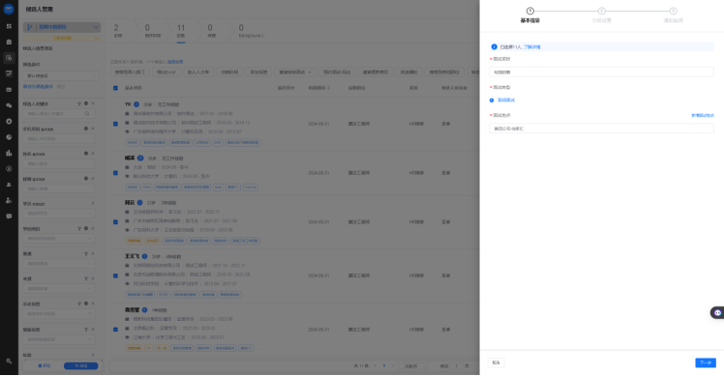This screenshot has height=376, width=724.
Task: Go to step 1 基本信息 in drawer
Action: [529, 14]
